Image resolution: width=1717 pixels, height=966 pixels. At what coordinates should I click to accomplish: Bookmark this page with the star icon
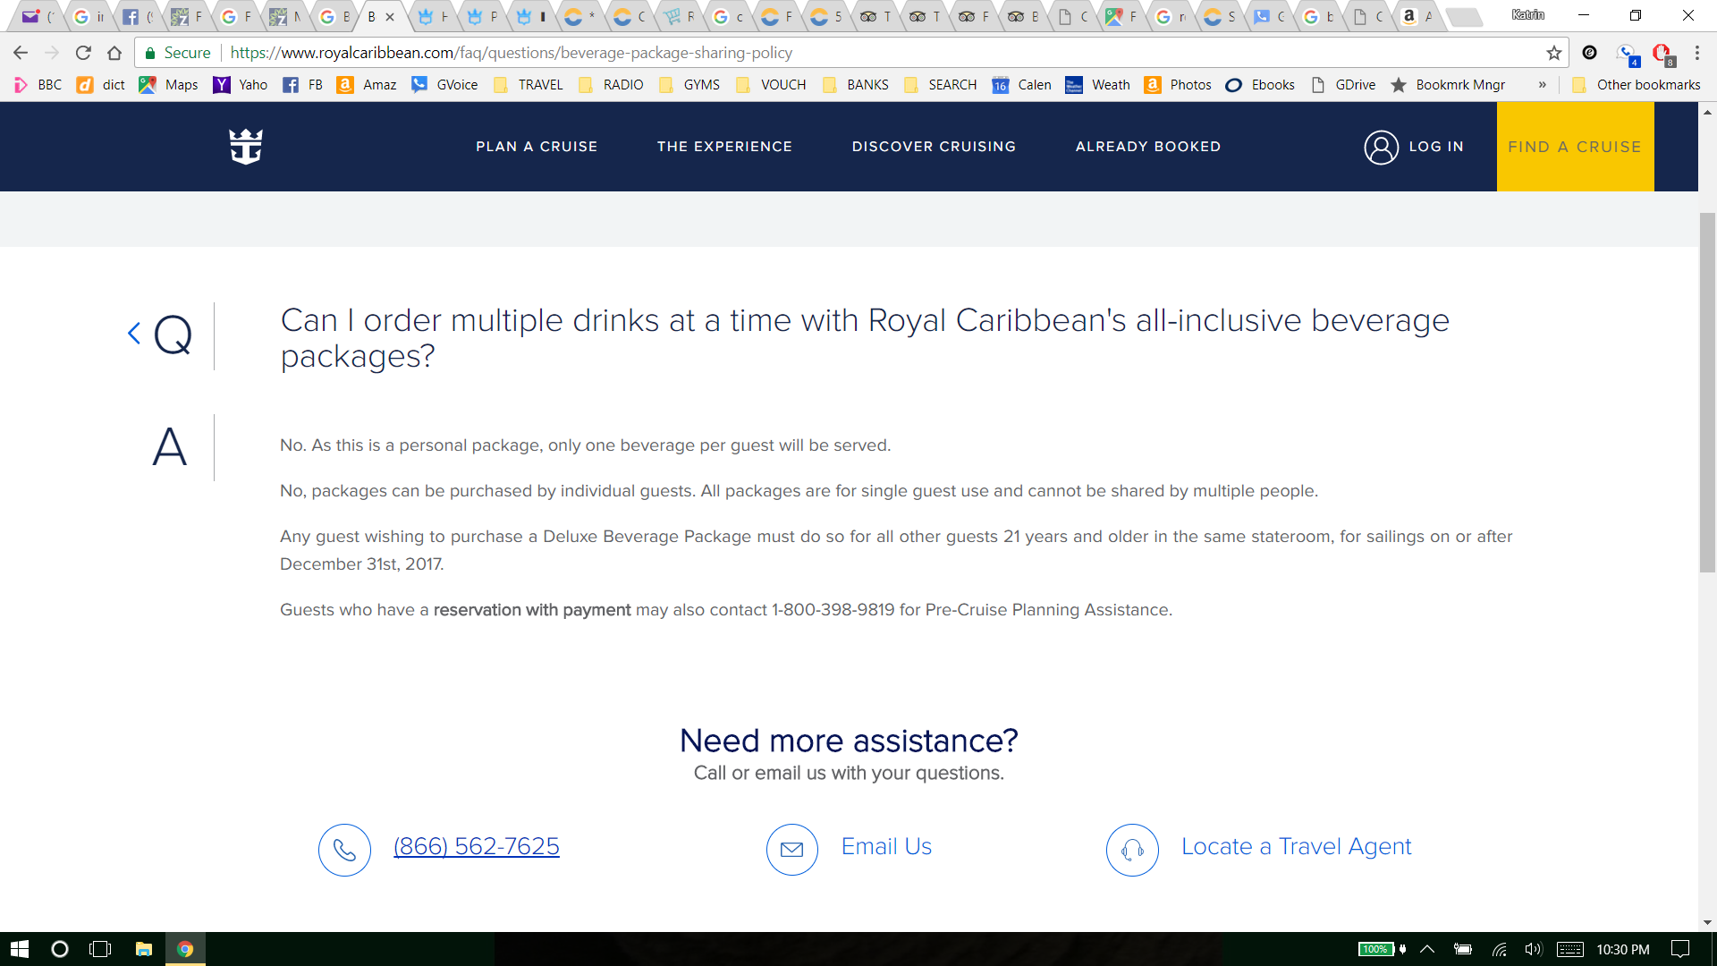[1553, 53]
